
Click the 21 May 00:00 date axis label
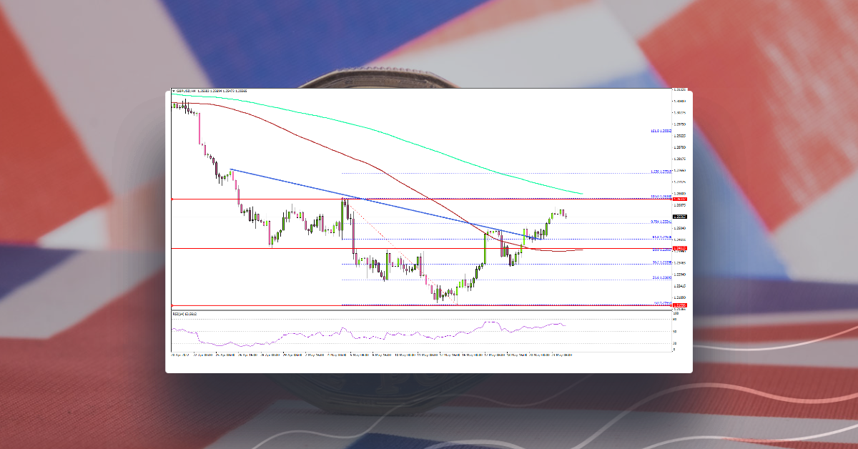click(x=563, y=355)
